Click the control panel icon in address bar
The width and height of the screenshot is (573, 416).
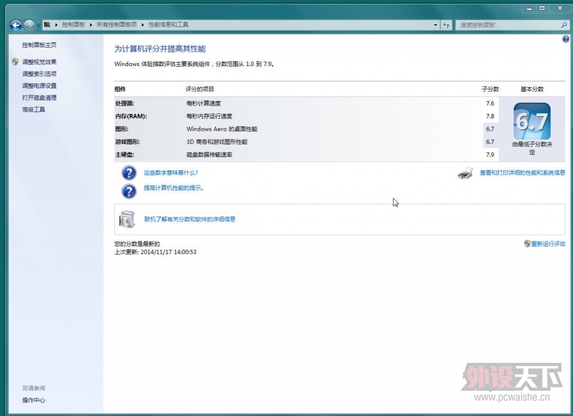(47, 25)
